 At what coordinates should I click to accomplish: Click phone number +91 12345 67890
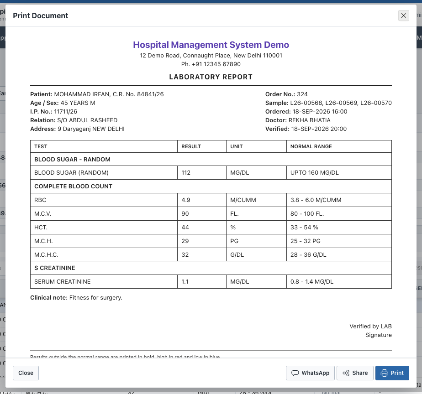(x=216, y=64)
